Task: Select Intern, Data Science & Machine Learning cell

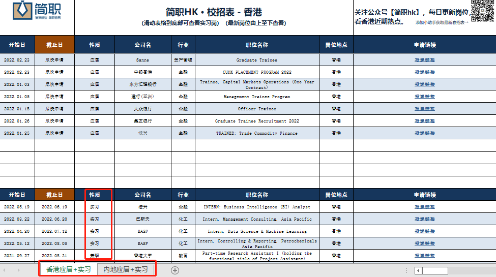Action: tap(257, 231)
